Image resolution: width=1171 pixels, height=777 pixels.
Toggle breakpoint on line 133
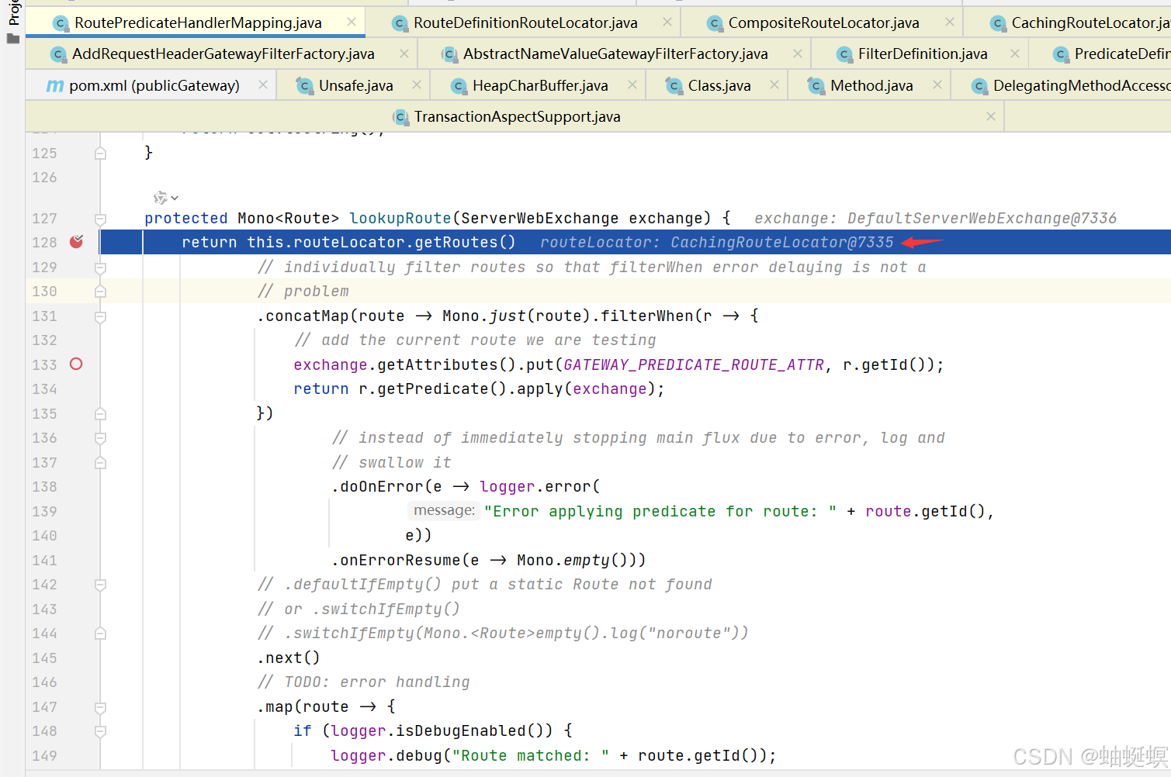(76, 364)
